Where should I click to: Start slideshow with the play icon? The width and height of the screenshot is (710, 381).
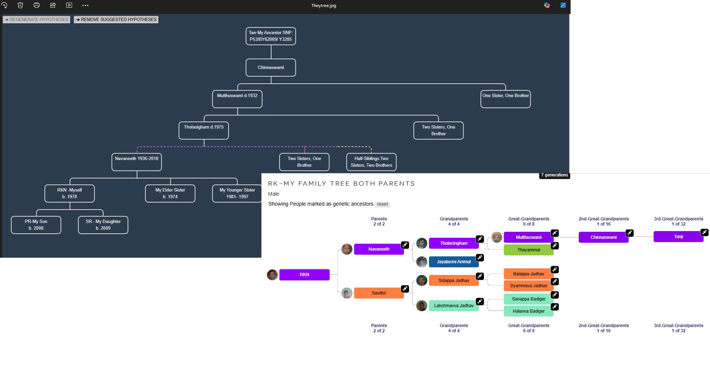[69, 5]
